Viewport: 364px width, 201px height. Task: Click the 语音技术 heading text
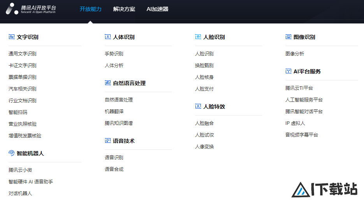coord(124,141)
